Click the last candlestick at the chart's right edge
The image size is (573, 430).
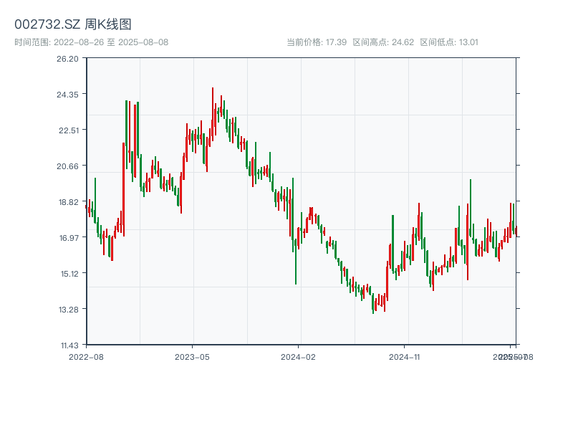[x=516, y=231]
